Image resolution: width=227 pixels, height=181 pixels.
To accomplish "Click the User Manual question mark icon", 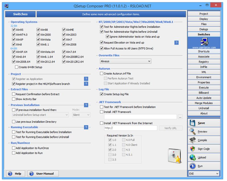I will point(31,174).
